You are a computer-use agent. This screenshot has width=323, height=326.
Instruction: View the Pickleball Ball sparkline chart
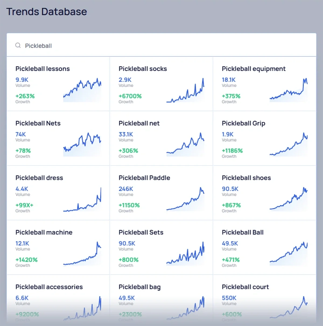[x=288, y=254]
